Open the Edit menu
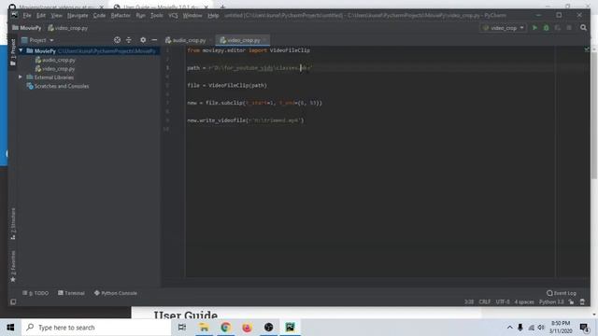Screen dimensions: 598x336 tap(41, 16)
